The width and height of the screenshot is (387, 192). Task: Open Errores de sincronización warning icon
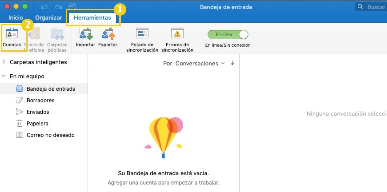click(x=177, y=33)
